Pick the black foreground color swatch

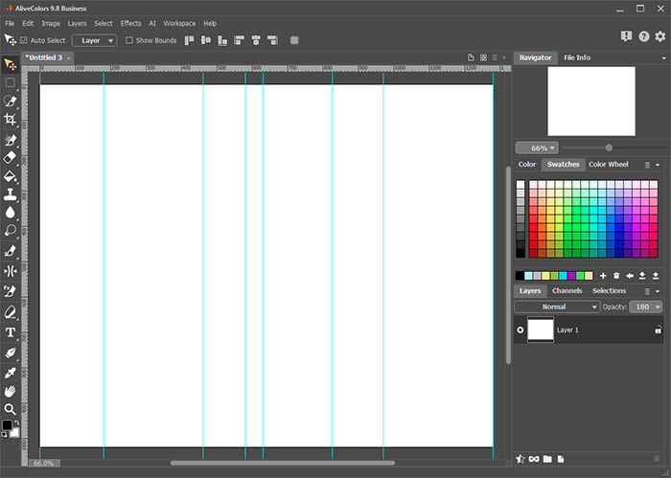8,425
